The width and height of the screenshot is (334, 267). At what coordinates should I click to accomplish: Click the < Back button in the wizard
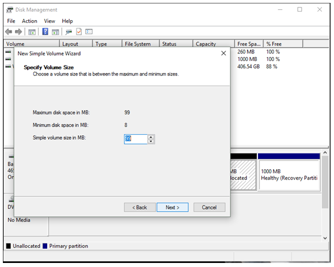[140, 207]
